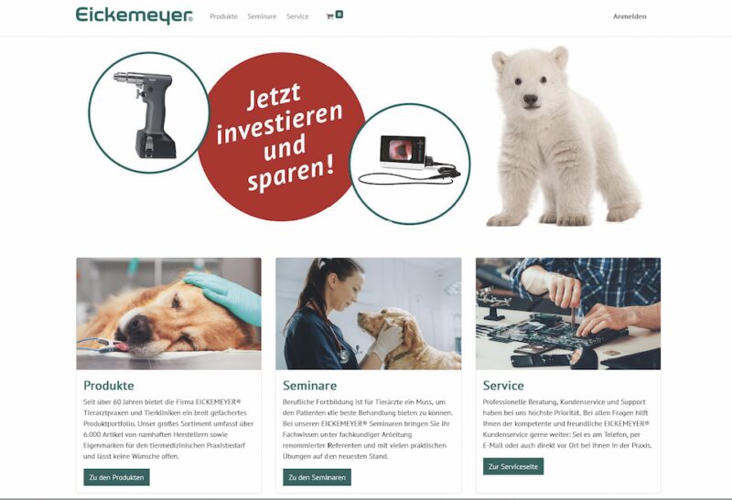Image resolution: width=732 pixels, height=500 pixels.
Task: Open the Service menu
Action: (297, 16)
